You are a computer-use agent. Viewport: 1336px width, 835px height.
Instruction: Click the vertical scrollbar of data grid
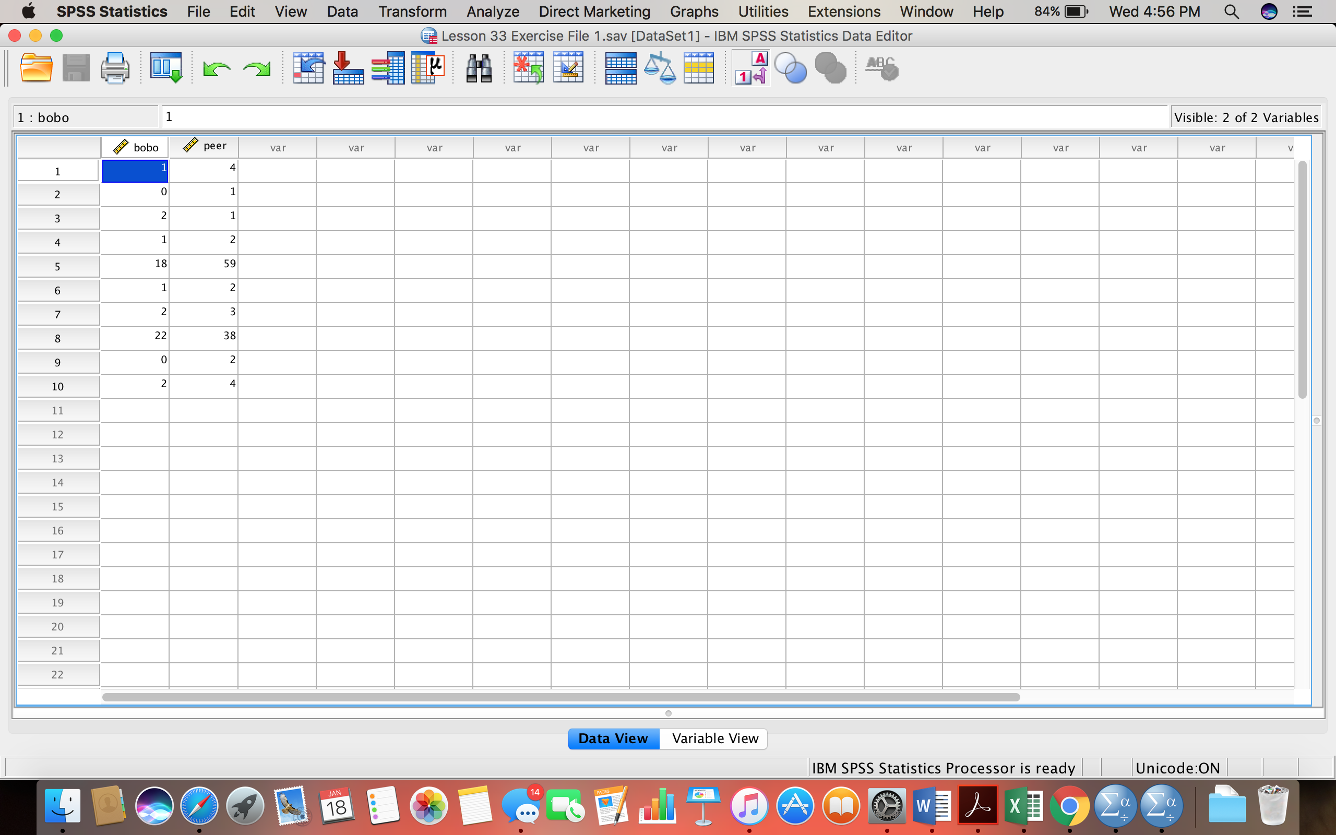coord(1302,279)
